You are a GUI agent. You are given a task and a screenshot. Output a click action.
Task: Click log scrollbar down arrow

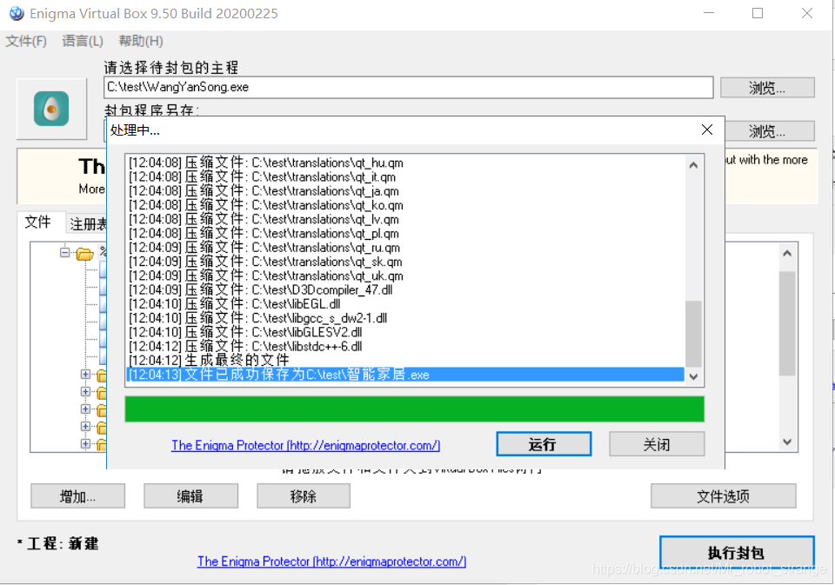coord(693,376)
